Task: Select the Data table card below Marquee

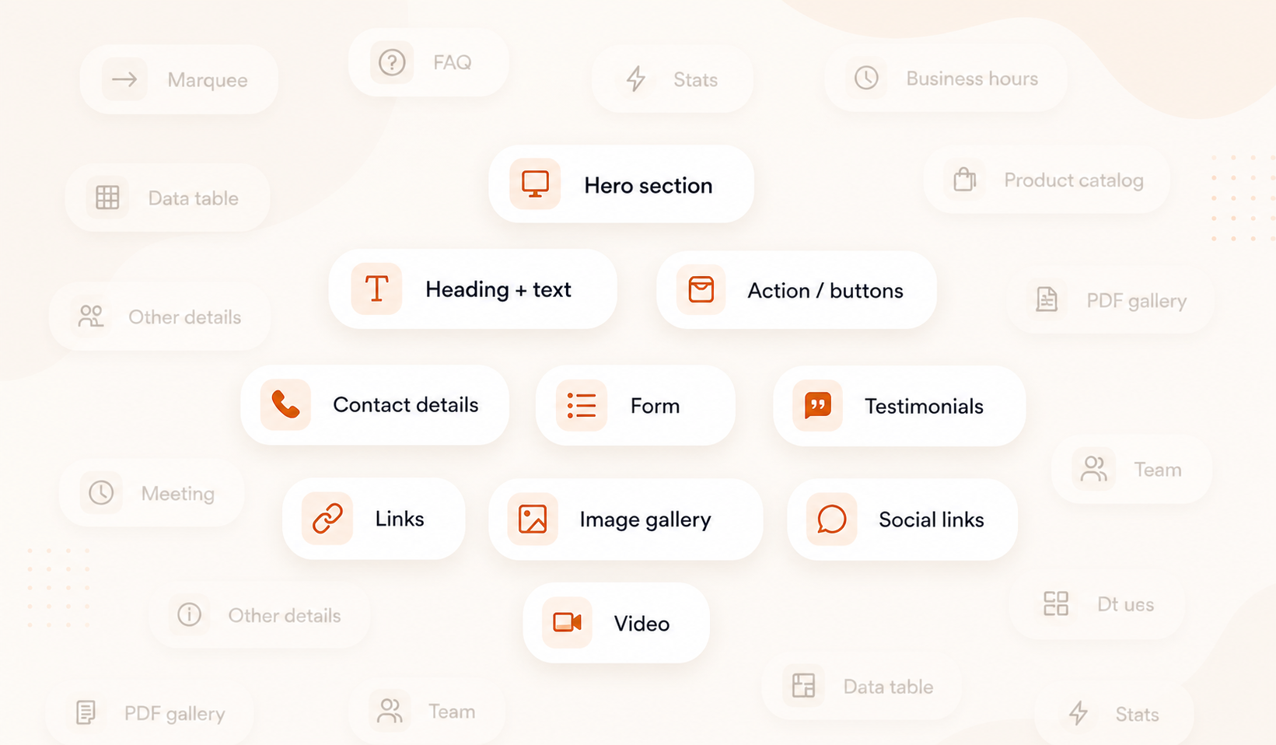Action: pyautogui.click(x=168, y=198)
